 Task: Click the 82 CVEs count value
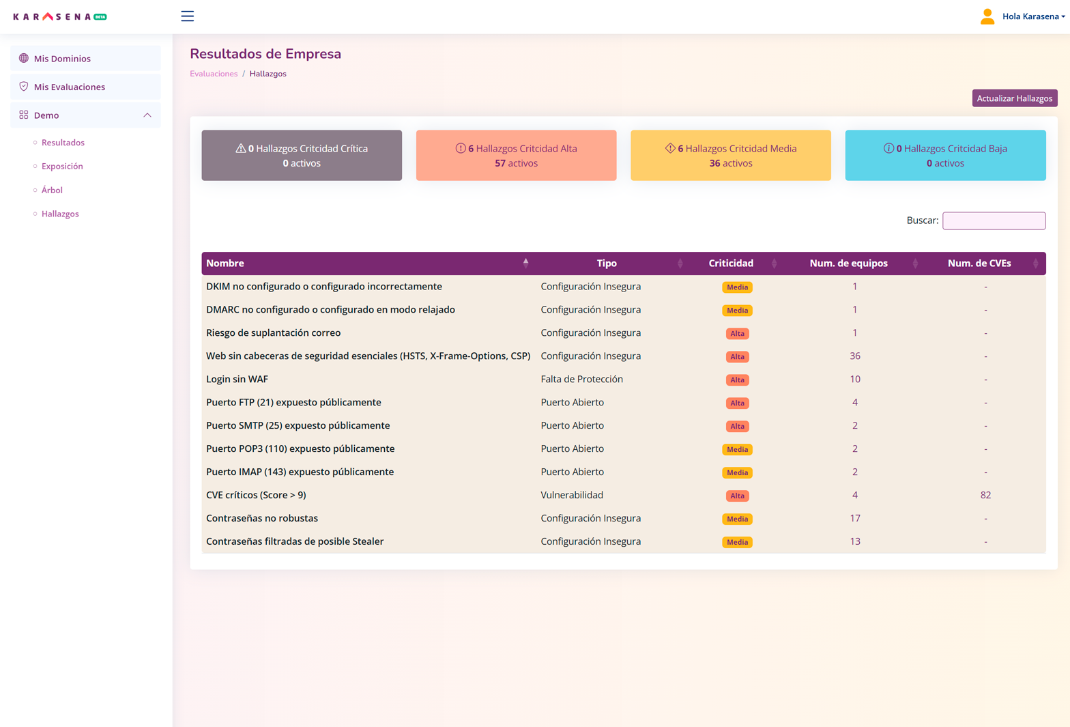[x=985, y=496]
